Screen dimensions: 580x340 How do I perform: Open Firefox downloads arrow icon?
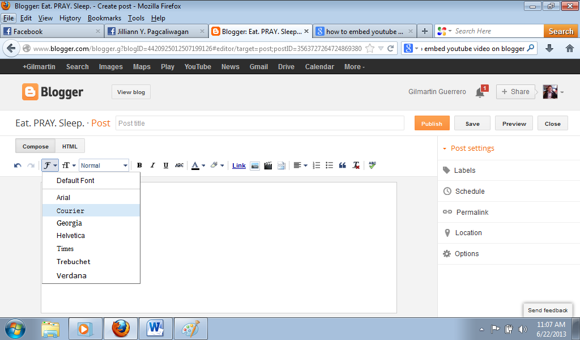(x=549, y=48)
